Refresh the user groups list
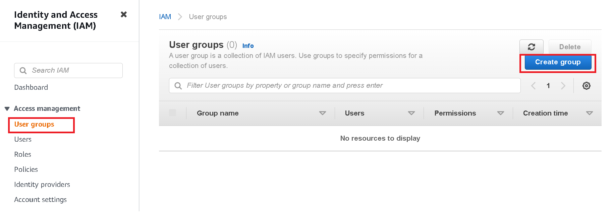This screenshot has width=613, height=217. (531, 47)
